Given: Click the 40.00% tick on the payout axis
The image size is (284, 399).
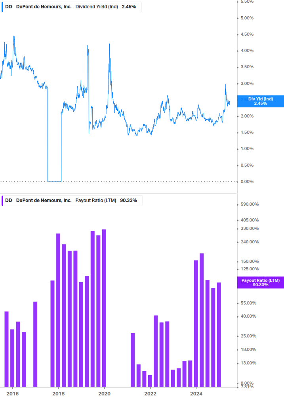Looking at the screenshot, I should (248, 316).
